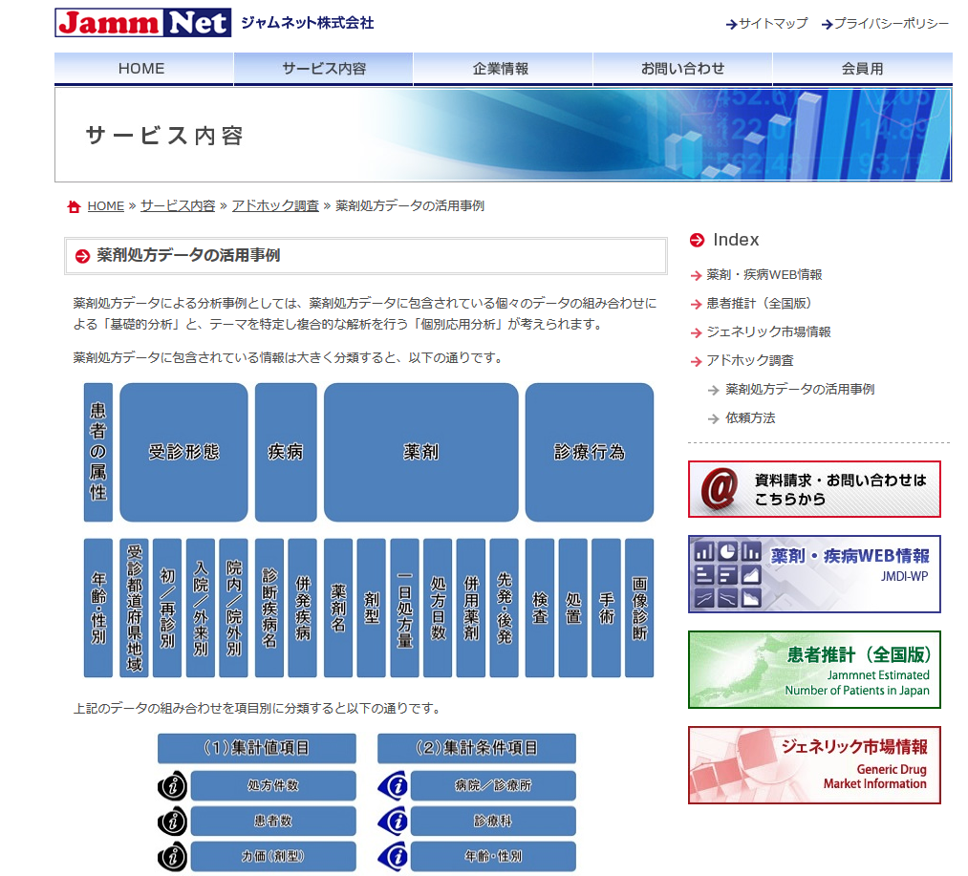This screenshot has width=968, height=876.
Task: Open the ジェネリック市場情報 red banner
Action: 814,765
